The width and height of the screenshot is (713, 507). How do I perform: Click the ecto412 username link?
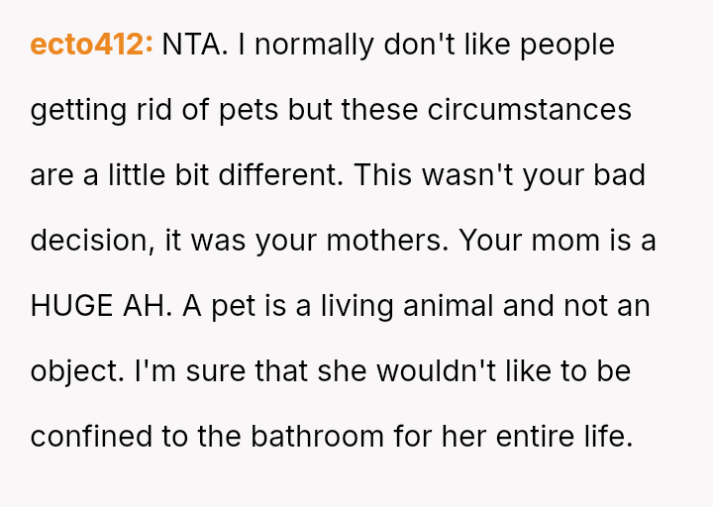pos(91,45)
